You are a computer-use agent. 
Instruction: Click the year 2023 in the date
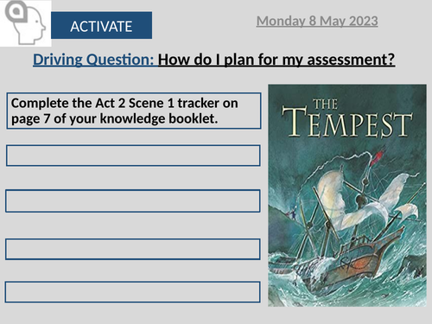tap(364, 22)
